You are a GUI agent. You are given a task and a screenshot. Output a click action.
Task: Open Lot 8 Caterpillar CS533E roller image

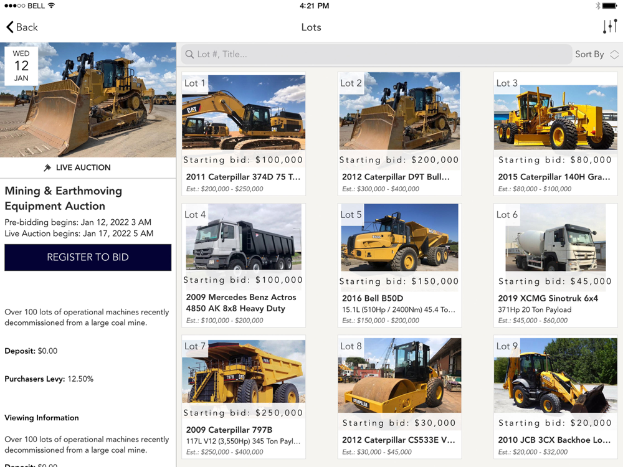(399, 375)
